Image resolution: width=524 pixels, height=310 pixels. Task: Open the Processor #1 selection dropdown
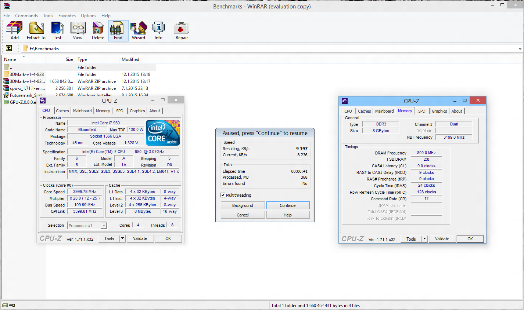tap(104, 226)
